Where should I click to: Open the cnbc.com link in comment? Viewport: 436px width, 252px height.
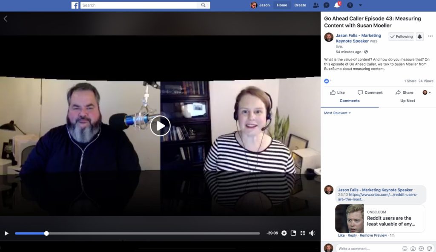tap(378, 197)
